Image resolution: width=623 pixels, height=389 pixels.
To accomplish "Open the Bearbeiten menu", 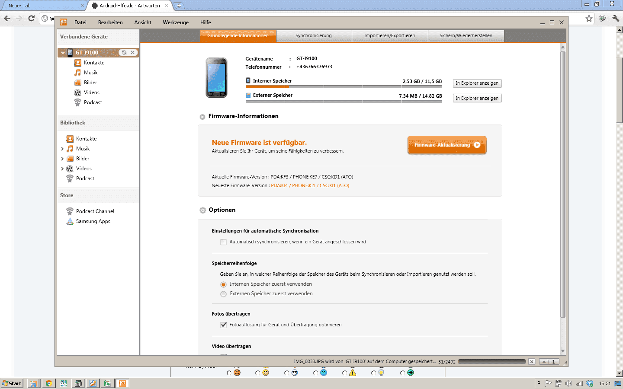I will (x=110, y=22).
